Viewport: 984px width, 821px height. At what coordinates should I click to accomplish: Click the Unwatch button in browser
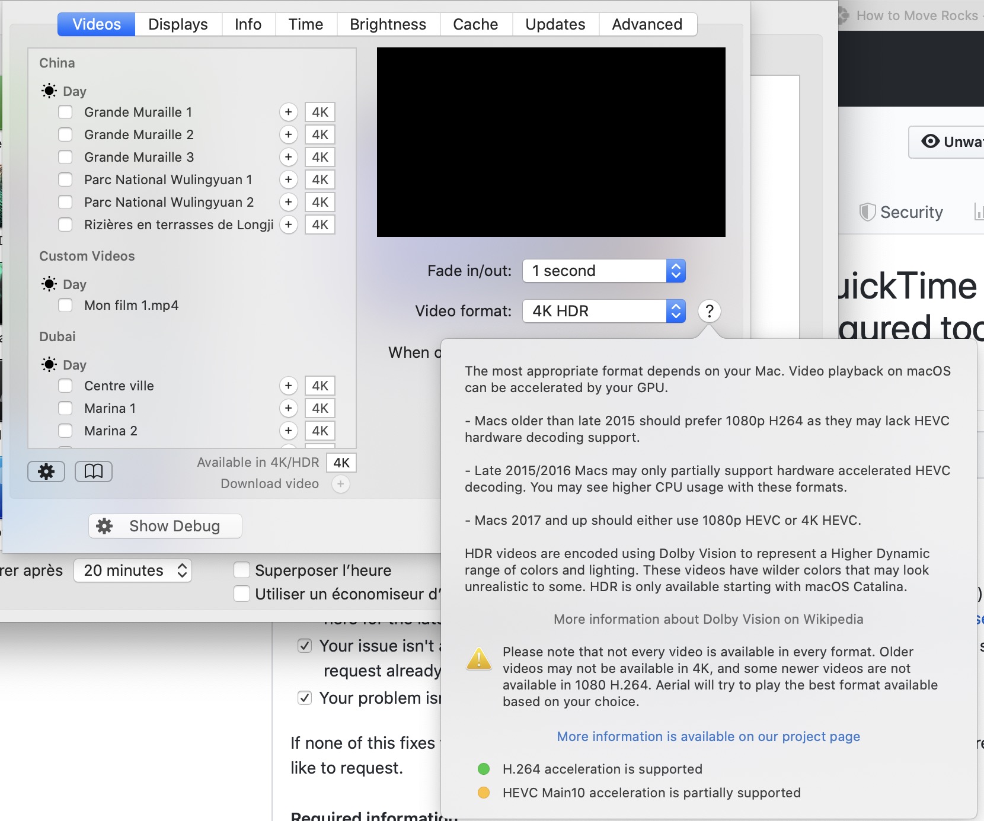tap(947, 142)
